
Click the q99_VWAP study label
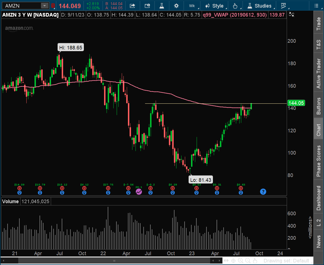click(x=235, y=15)
